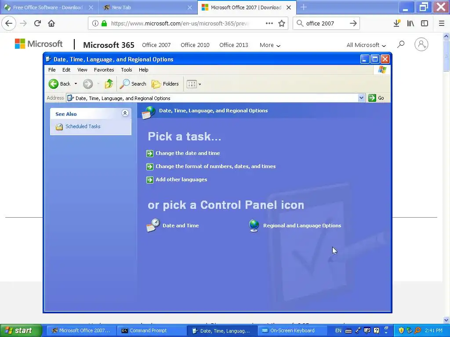The height and width of the screenshot is (337, 450).
Task: Switch to On-Screen Keyboard taskbar button
Action: (x=292, y=331)
